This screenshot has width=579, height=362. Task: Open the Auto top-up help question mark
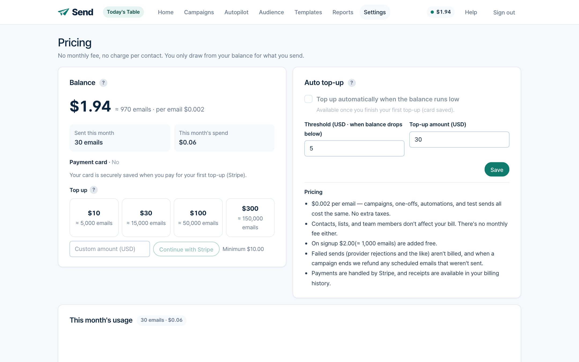352,83
